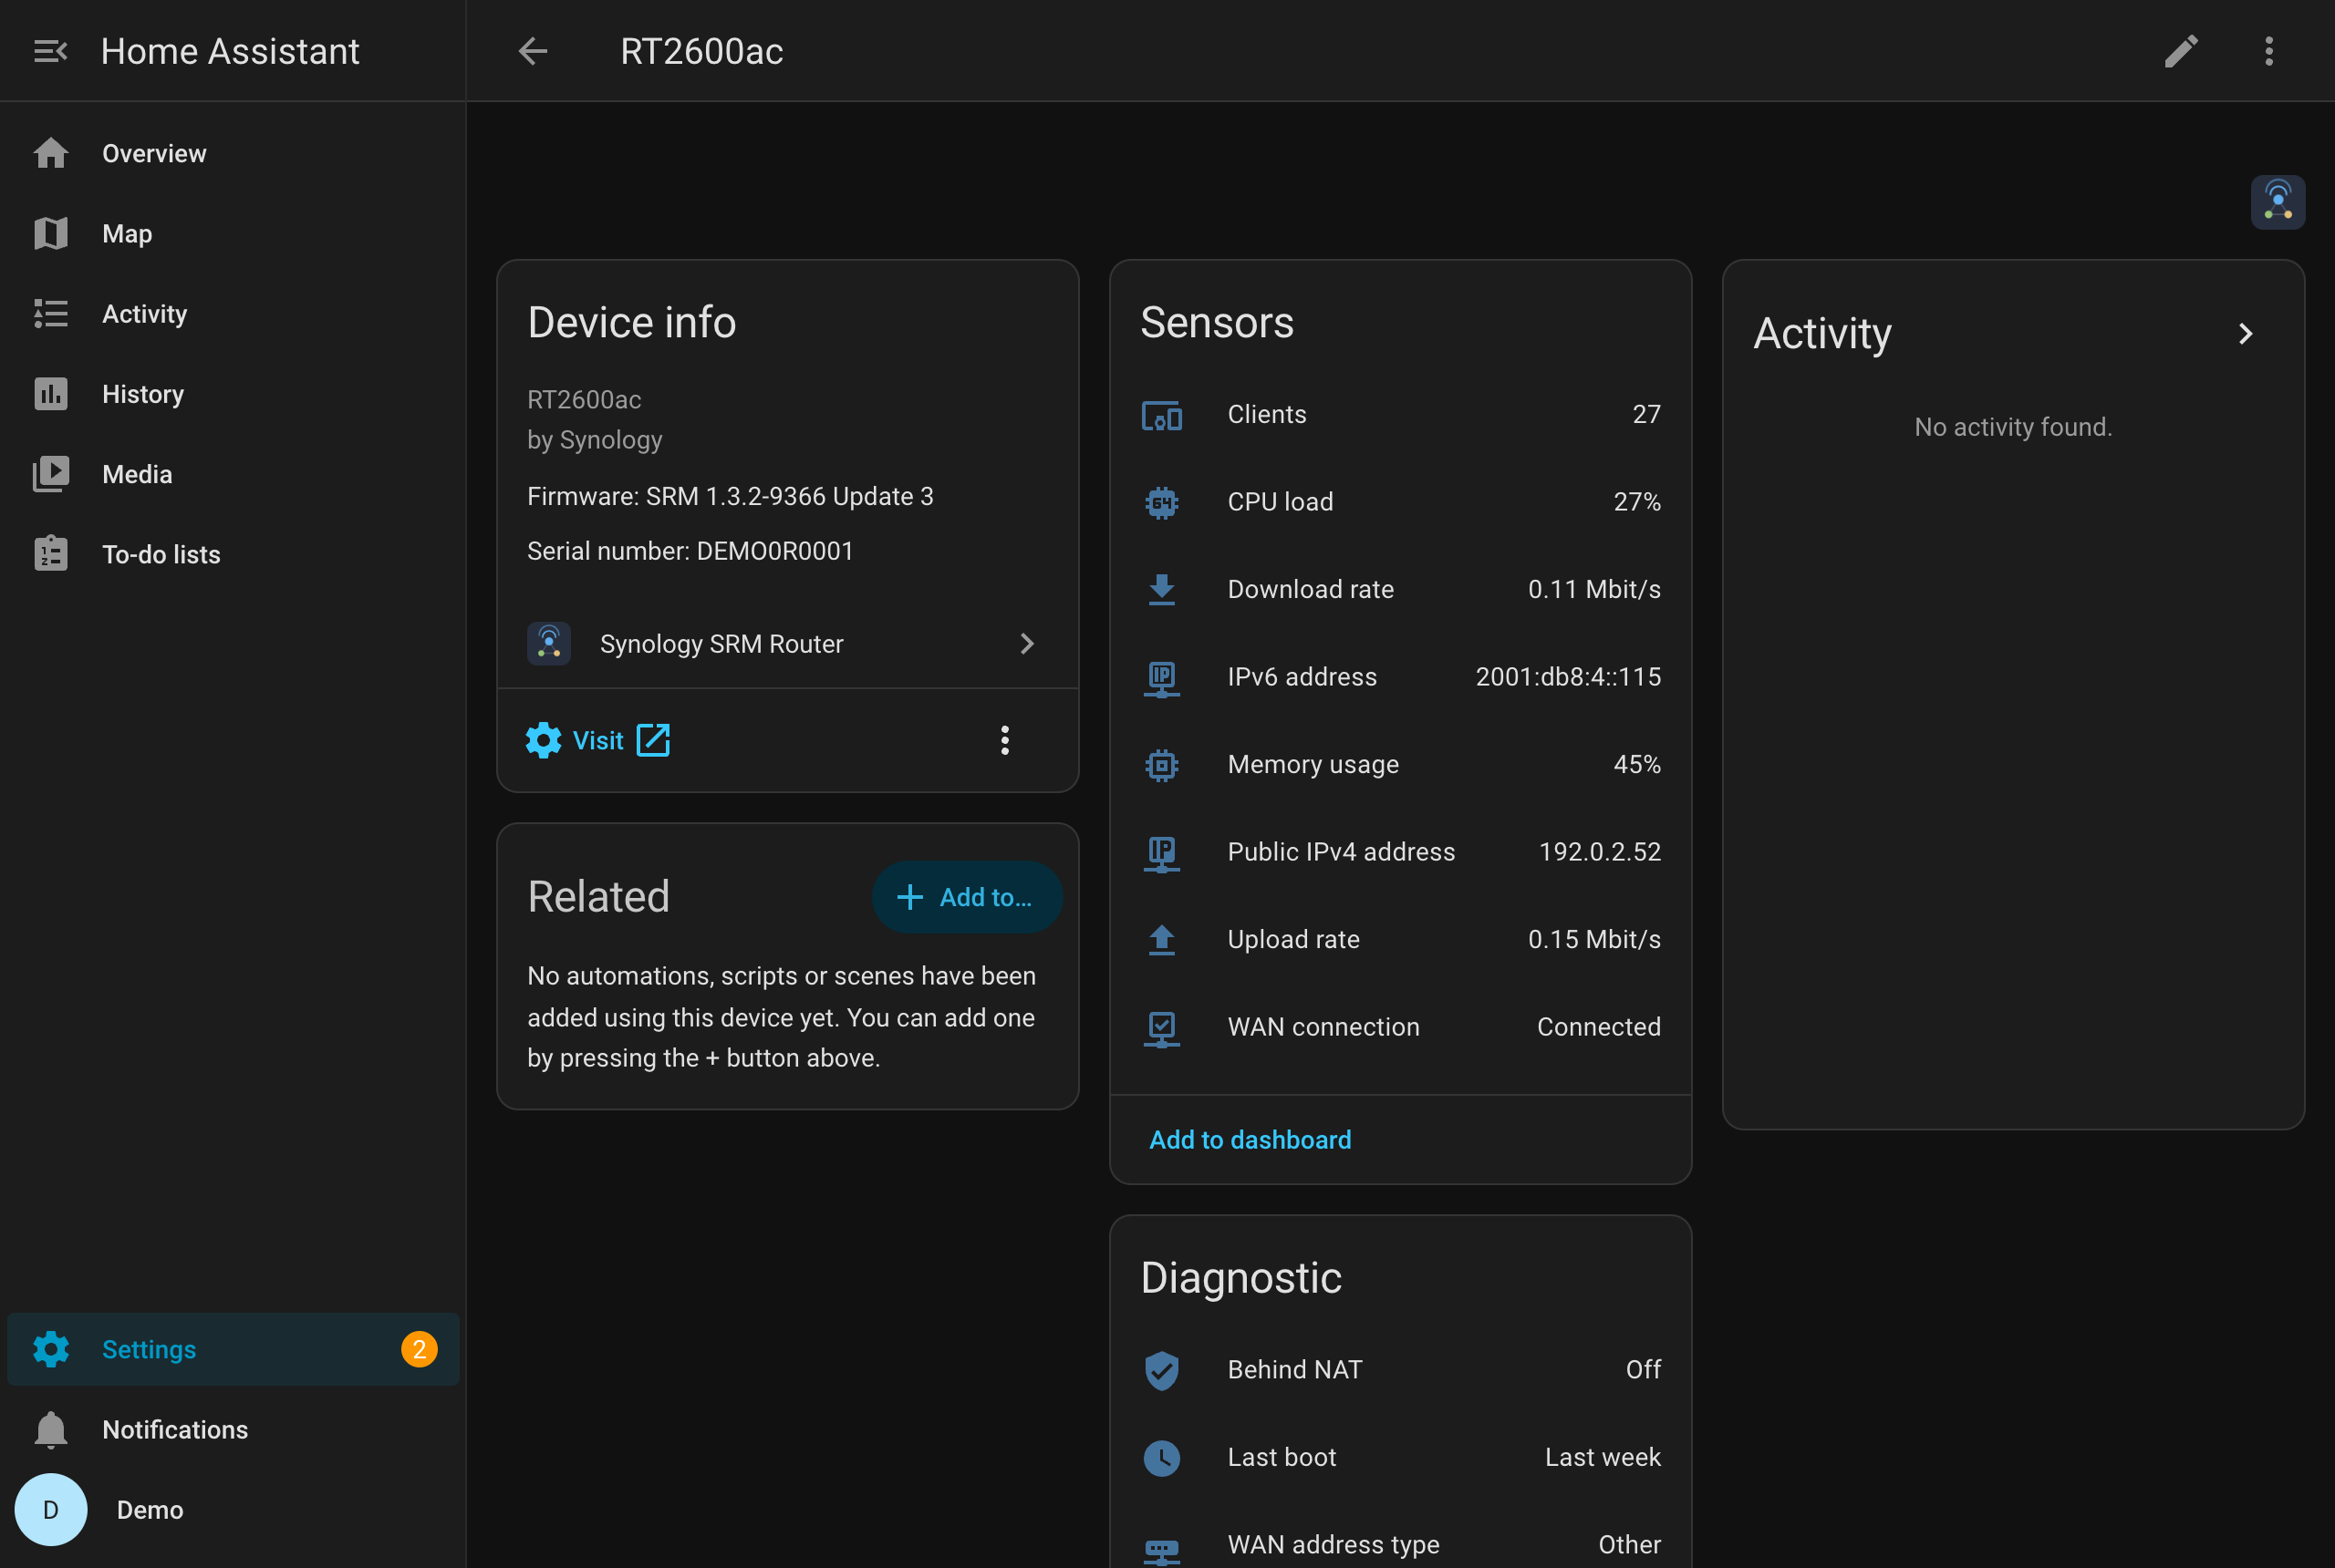Viewport: 2335px width, 1568px height.
Task: Click the 2001:db8:4::115 IPv6 value
Action: tap(1568, 677)
